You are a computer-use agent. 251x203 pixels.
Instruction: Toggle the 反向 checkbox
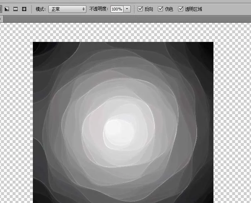(140, 9)
